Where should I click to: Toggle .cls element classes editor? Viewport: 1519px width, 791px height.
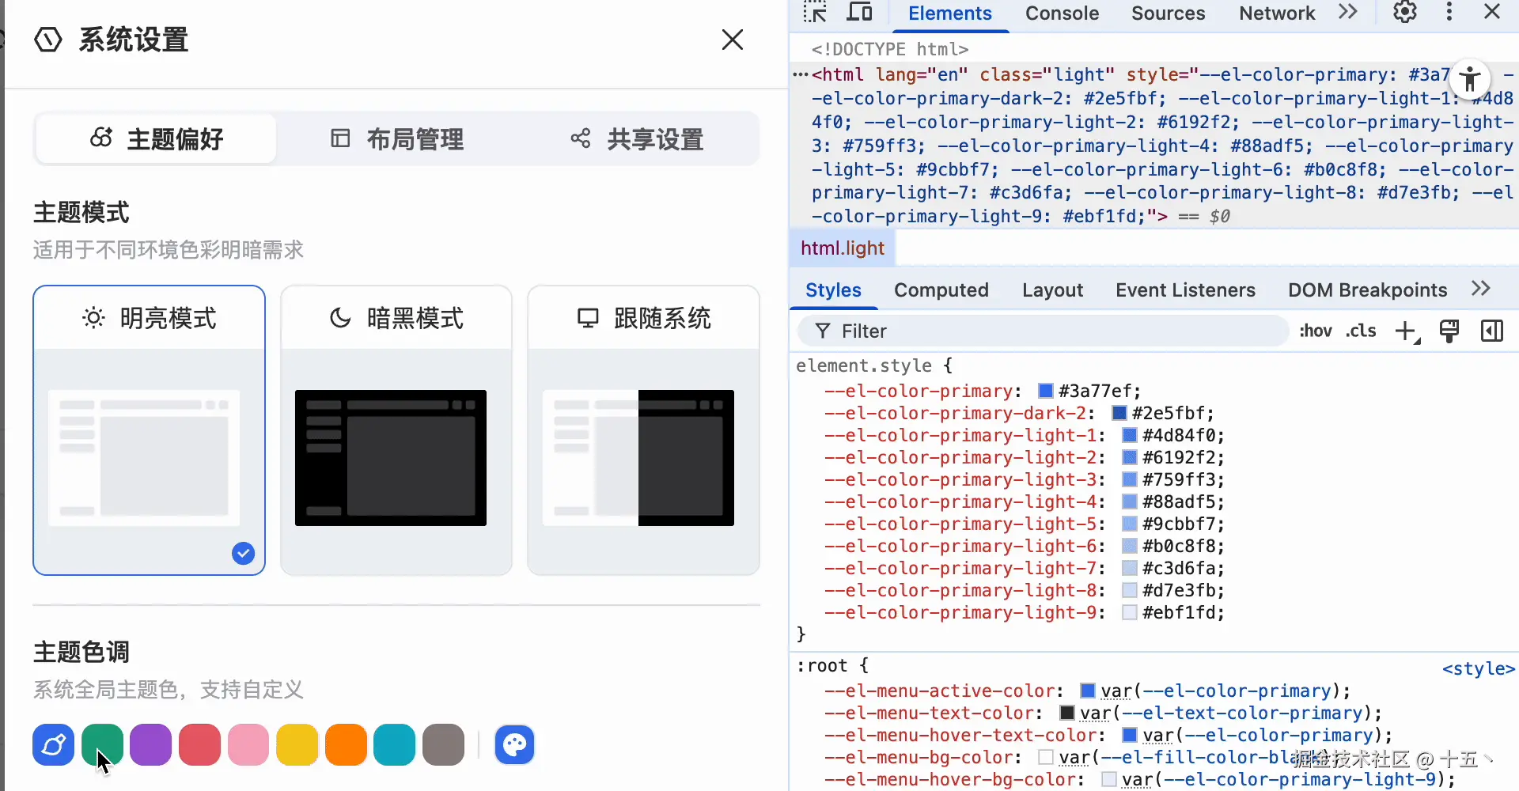[1362, 331]
